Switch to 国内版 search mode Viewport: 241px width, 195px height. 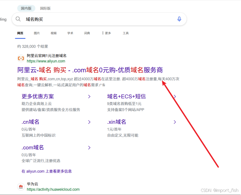coord(26,8)
